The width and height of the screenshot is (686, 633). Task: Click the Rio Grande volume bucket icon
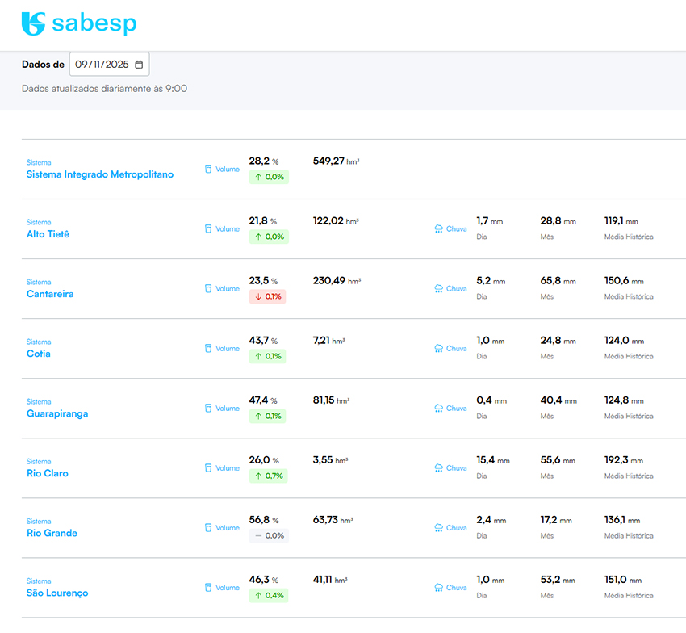(207, 528)
